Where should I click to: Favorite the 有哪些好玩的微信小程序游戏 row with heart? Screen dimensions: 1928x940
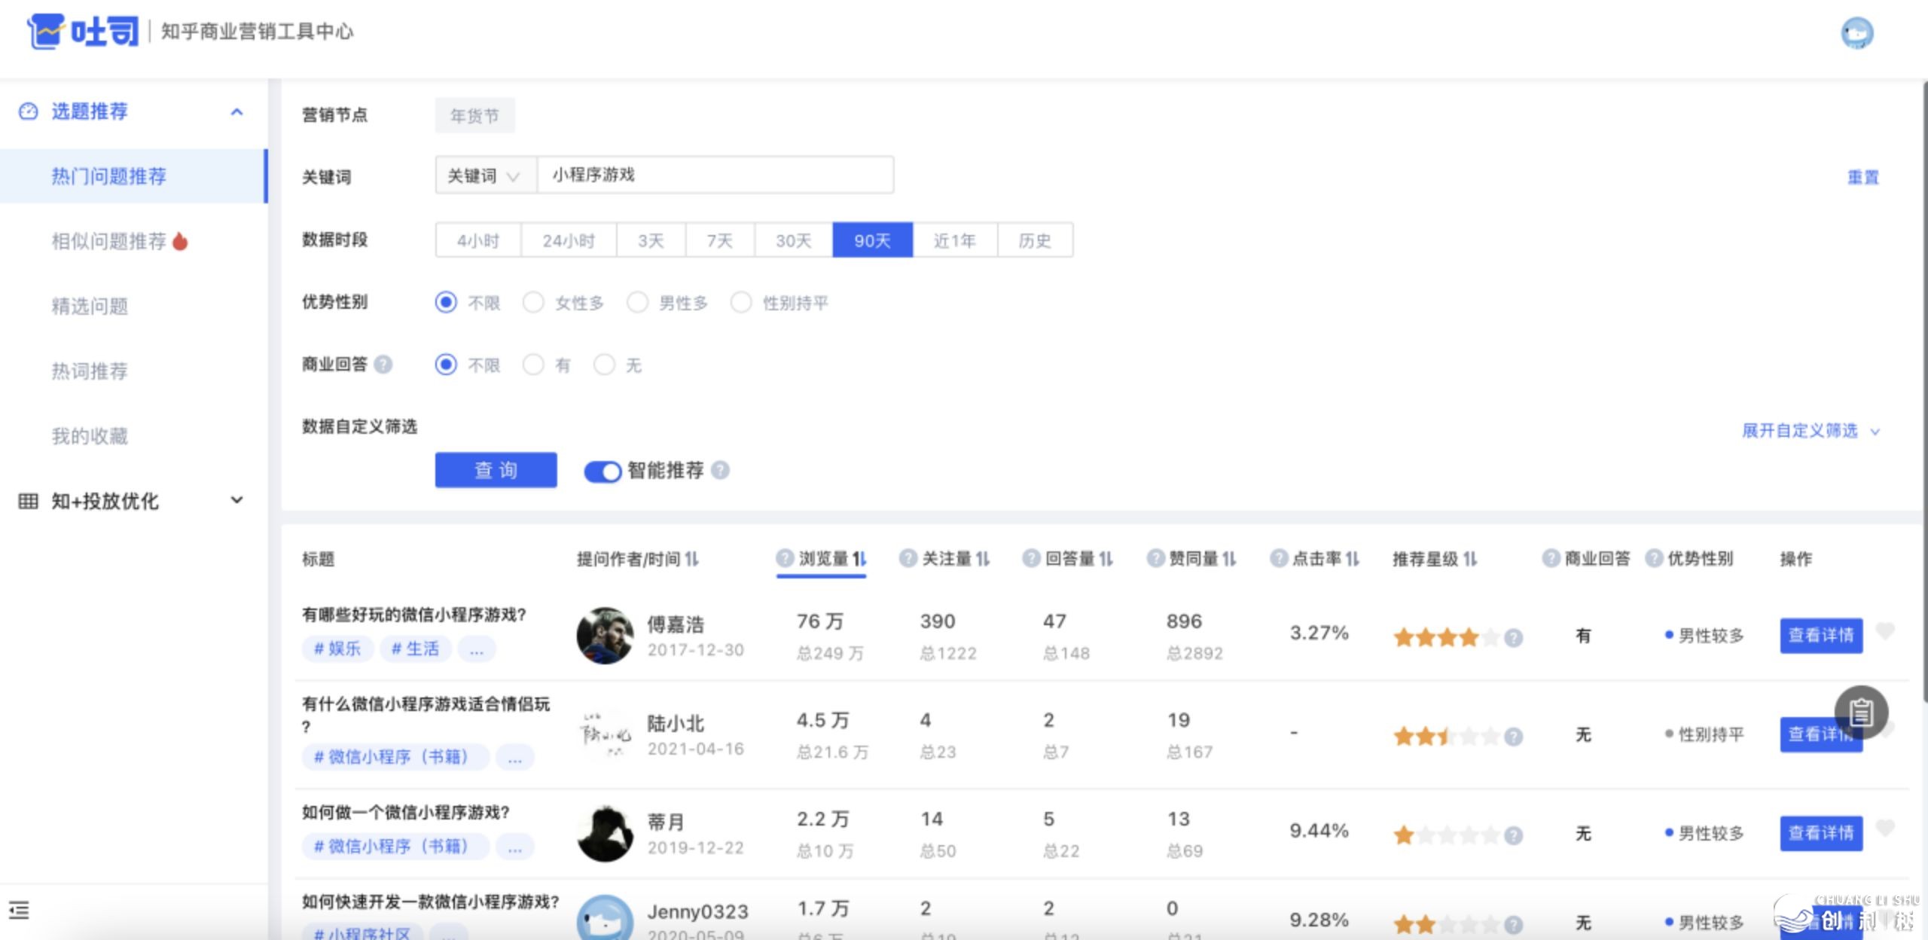point(1885,630)
